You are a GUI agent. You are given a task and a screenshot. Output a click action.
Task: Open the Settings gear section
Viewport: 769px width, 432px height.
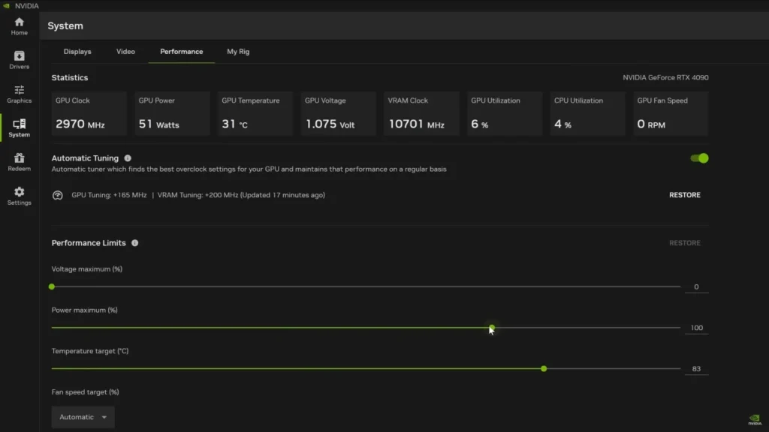[19, 196]
